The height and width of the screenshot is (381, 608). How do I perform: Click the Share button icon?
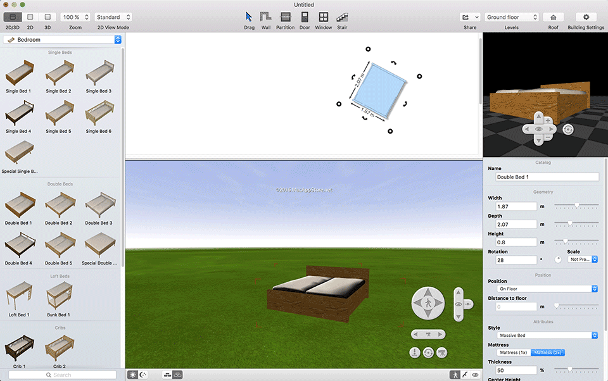point(467,17)
